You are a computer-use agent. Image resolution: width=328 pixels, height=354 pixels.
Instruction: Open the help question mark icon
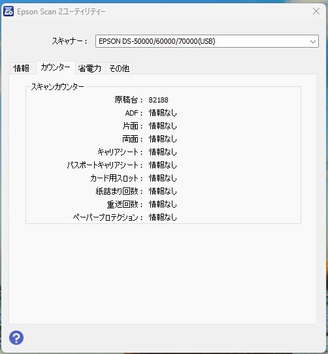click(x=16, y=338)
